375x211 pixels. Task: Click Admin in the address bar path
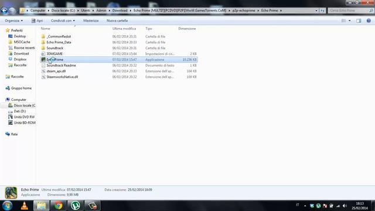click(x=101, y=11)
